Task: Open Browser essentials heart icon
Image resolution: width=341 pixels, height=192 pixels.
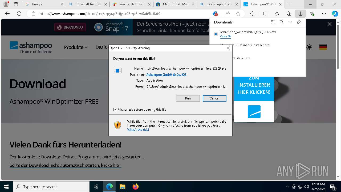Action: (312, 14)
